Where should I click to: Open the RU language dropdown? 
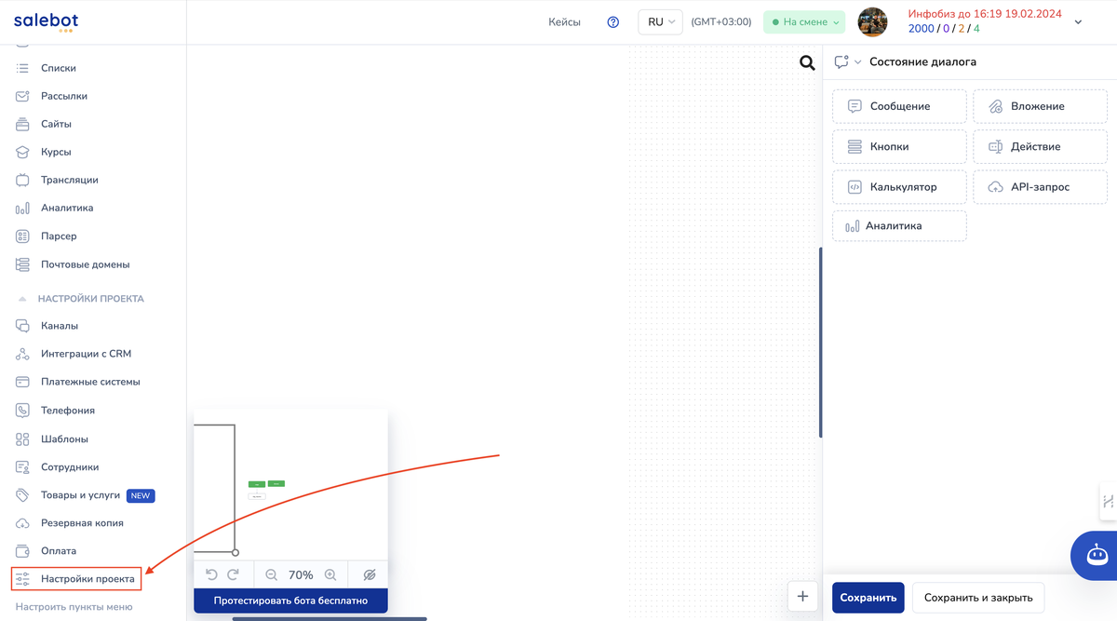tap(660, 22)
